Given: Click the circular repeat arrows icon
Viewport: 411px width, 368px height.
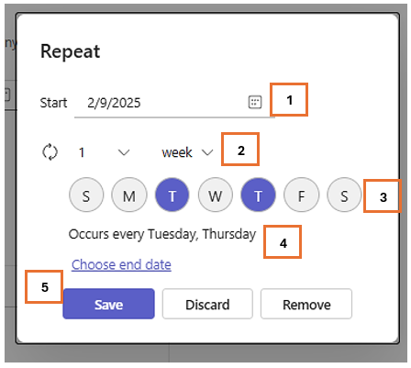Looking at the screenshot, I should 50,151.
